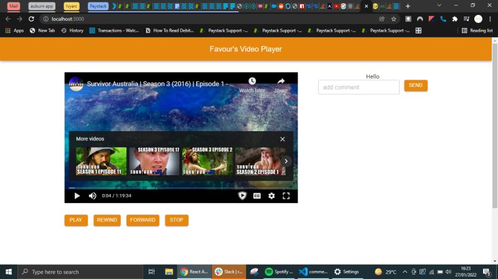This screenshot has height=279, width=498.
Task: Open Season 3 Episode 17 thumbnail
Action: 154,161
